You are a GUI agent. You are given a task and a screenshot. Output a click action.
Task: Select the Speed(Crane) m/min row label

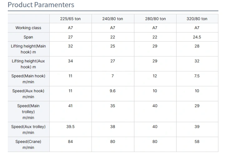[28, 144]
